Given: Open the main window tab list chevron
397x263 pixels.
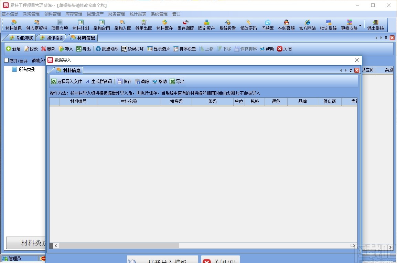Looking at the screenshot, I should click(x=386, y=38).
